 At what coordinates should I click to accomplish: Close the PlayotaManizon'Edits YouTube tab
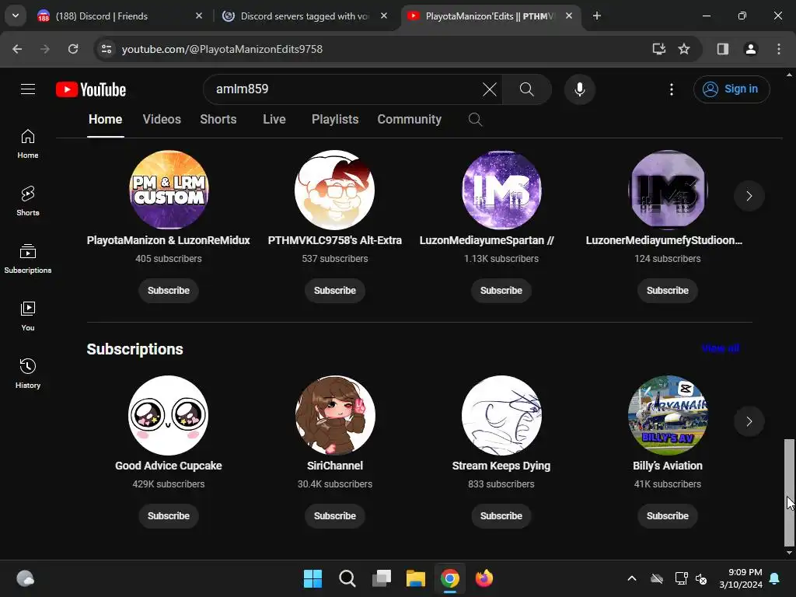[568, 16]
